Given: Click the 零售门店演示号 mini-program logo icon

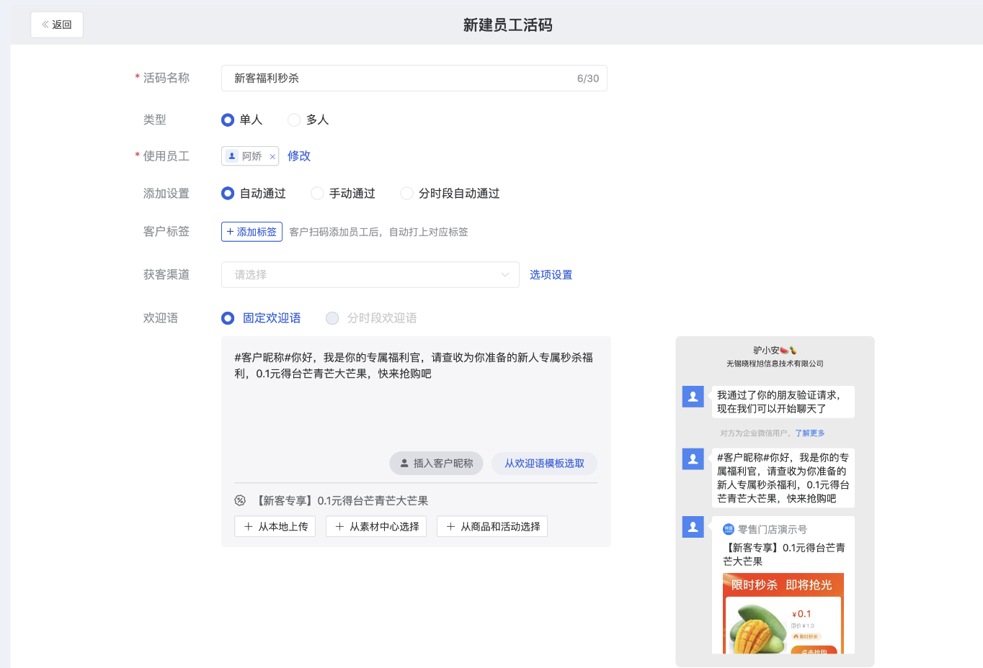Looking at the screenshot, I should [729, 529].
